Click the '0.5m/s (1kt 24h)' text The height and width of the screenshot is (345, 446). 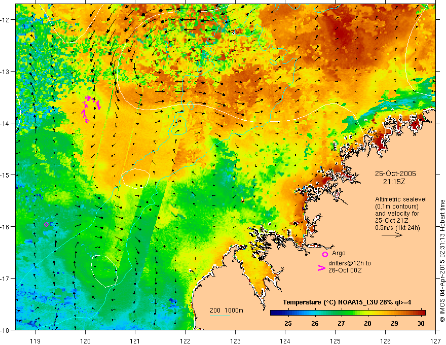397,228
